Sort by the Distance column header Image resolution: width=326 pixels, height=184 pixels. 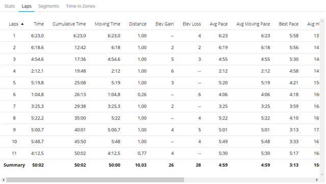pyautogui.click(x=138, y=24)
